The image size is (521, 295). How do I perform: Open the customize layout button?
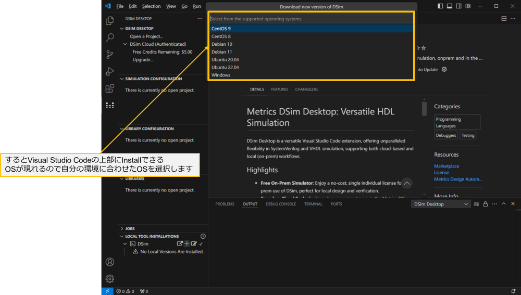point(468,6)
